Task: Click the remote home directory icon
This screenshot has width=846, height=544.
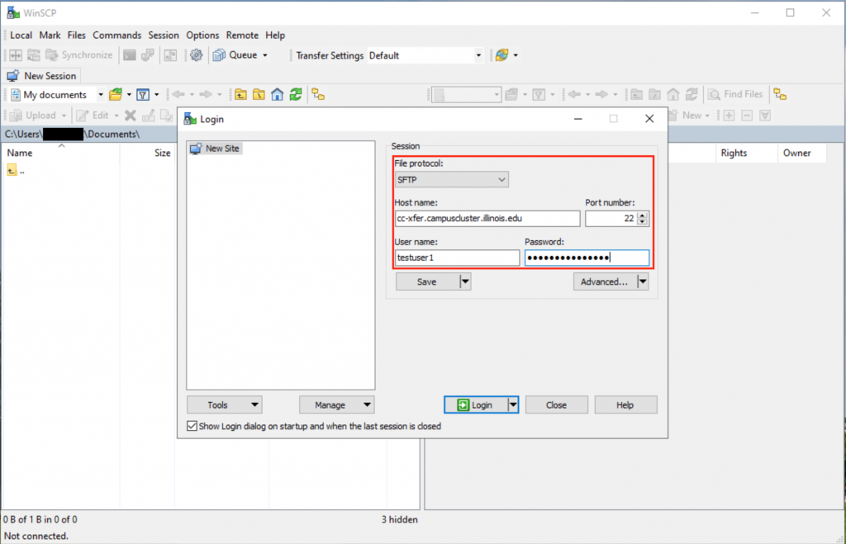Action: (673, 94)
